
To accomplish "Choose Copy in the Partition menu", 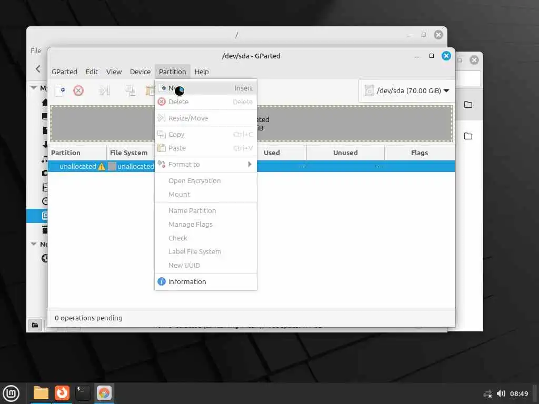I will [206, 134].
